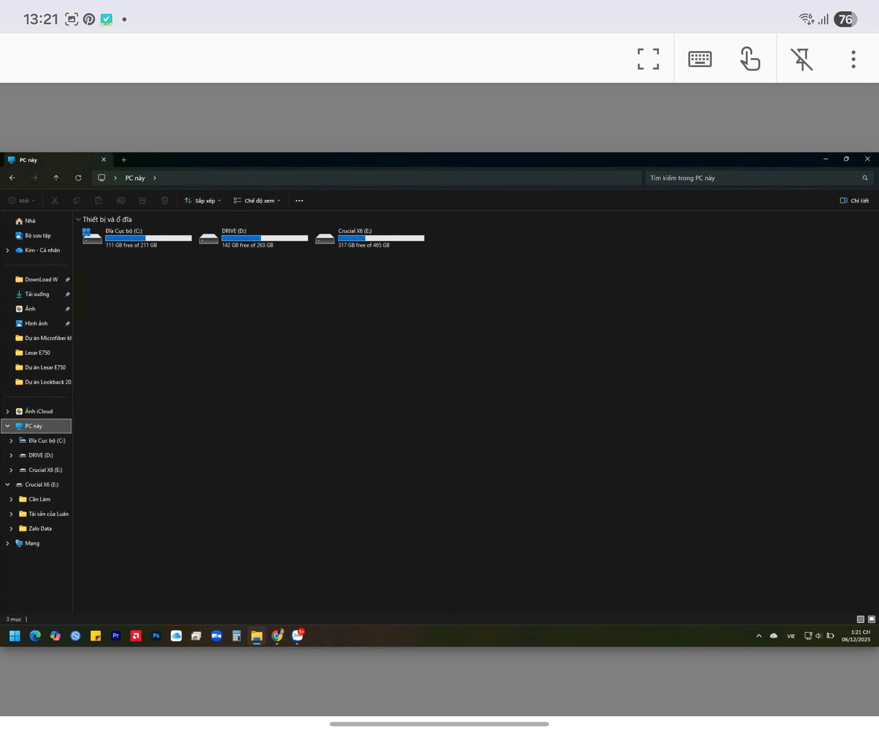The height and width of the screenshot is (732, 879).
Task: Toggle the unpin toolbar icon
Action: point(802,59)
